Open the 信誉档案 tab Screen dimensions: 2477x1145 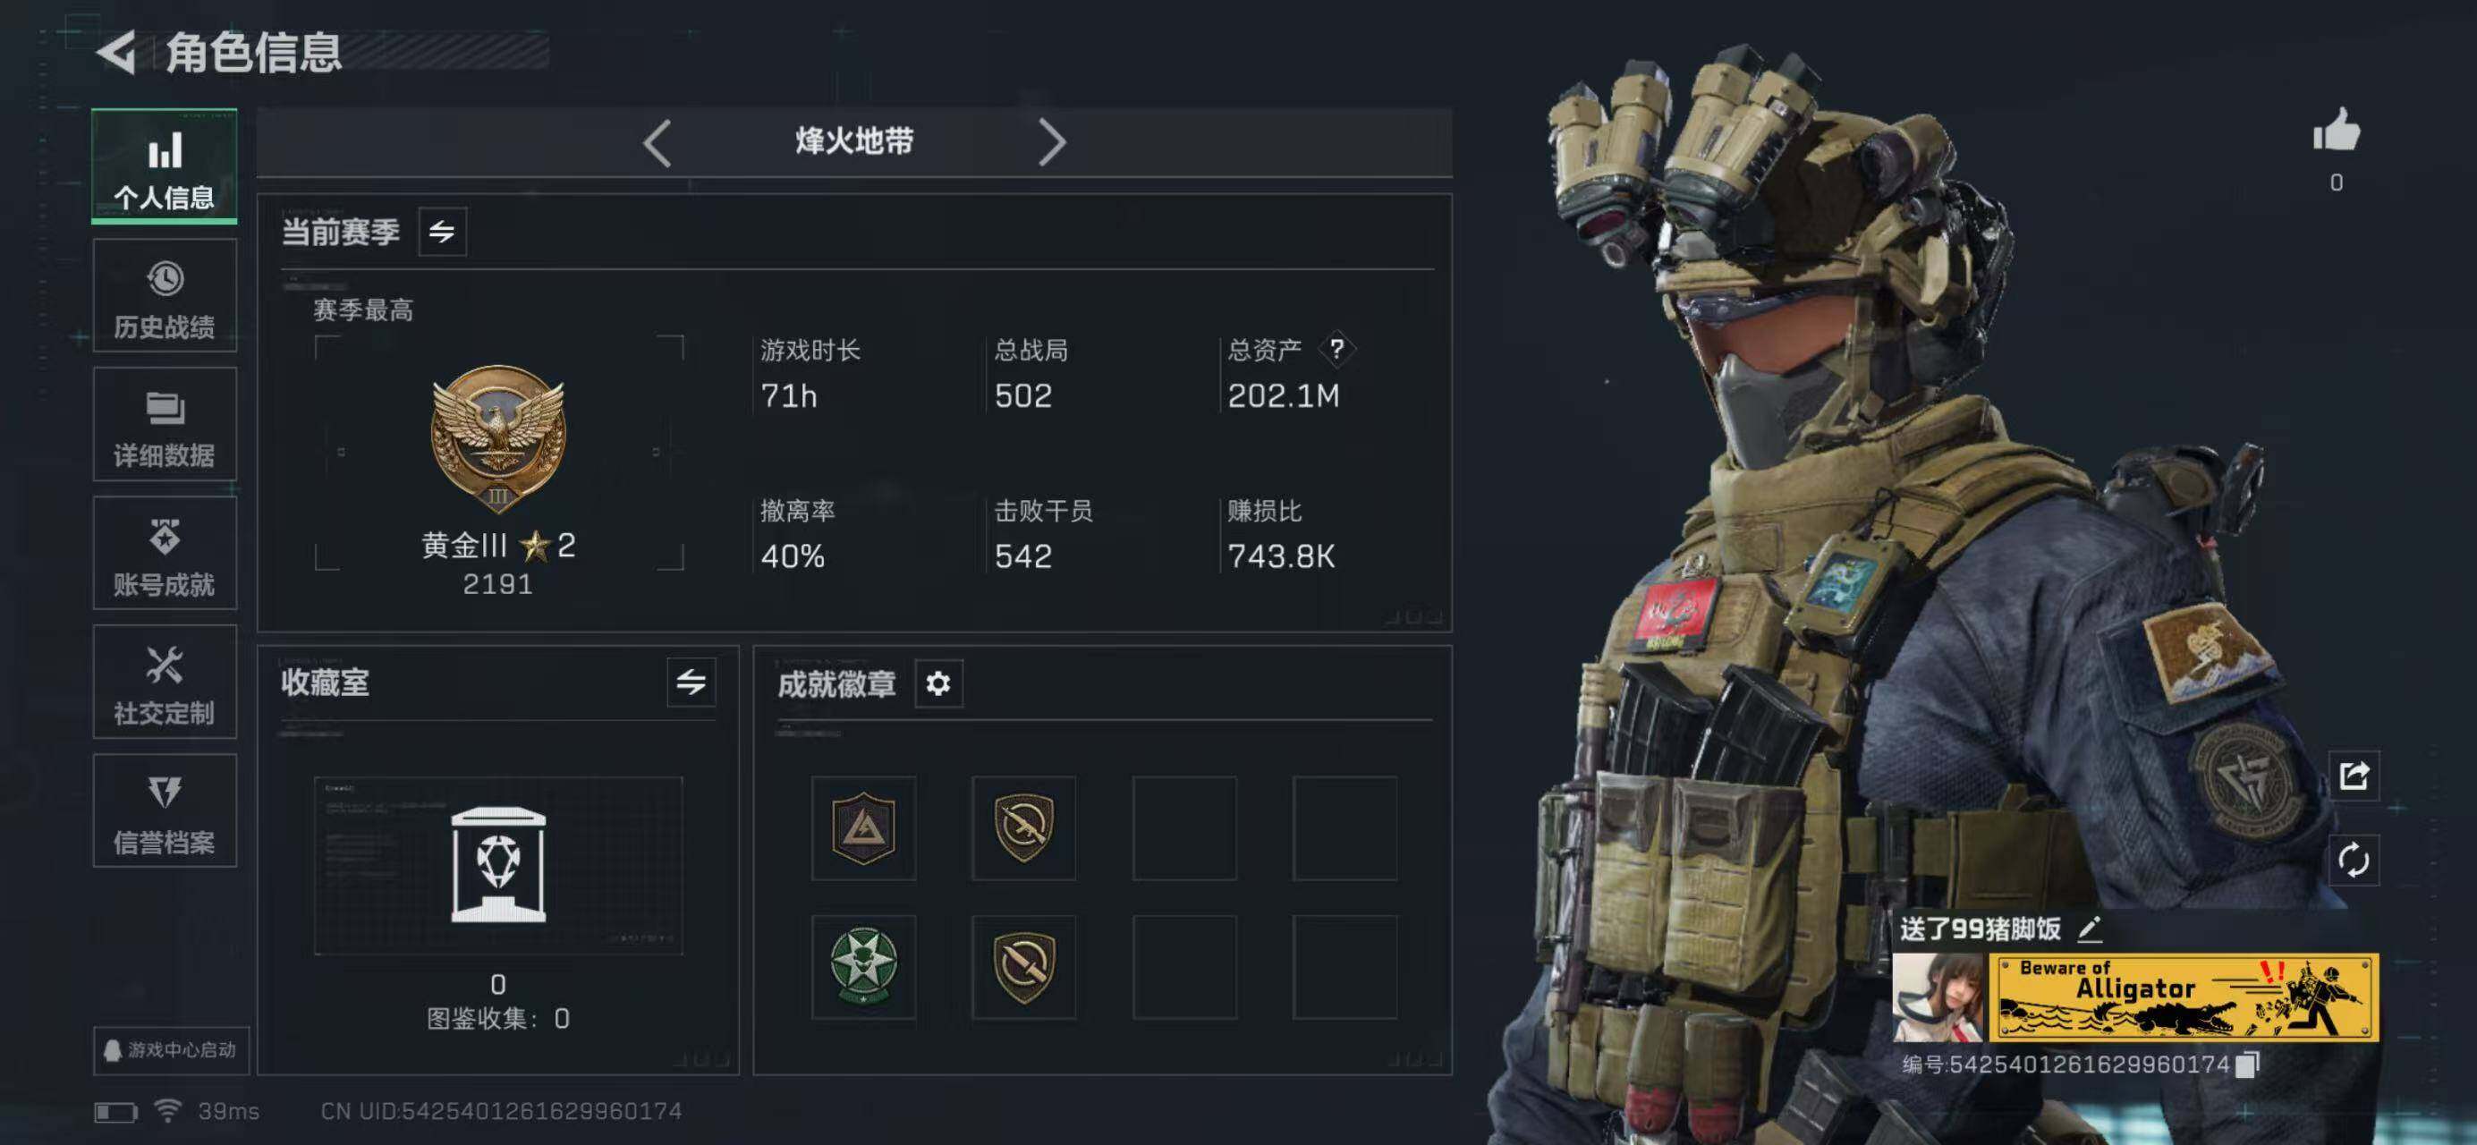coord(165,811)
